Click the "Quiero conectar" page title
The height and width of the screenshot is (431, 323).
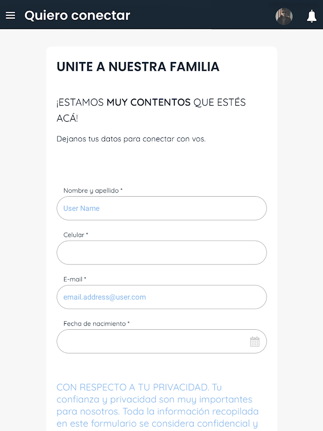coord(78,16)
